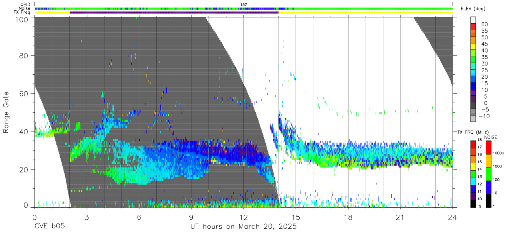The width and height of the screenshot is (509, 235).
Task: Click the NOISE legend tick '100'
Action: (x=496, y=180)
